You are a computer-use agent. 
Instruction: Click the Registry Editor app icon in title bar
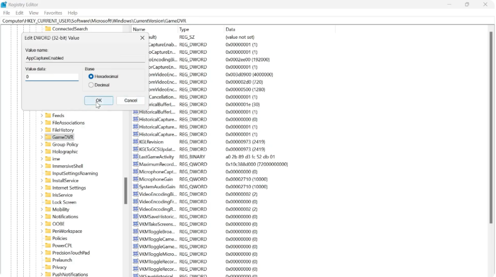tap(4, 4)
